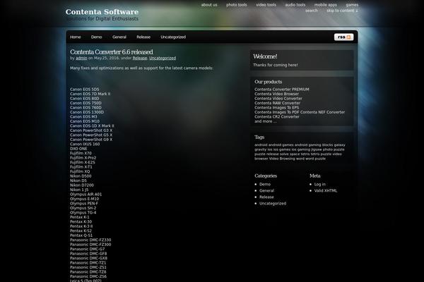Image resolution: width=424 pixels, height=282 pixels.
Task: Open the General navigation item
Action: point(119,37)
